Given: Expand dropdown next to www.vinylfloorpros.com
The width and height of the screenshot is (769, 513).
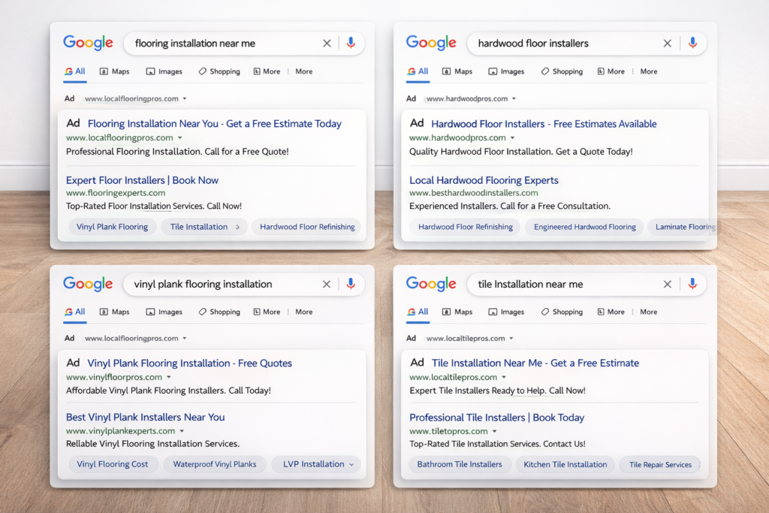Looking at the screenshot, I should (169, 377).
